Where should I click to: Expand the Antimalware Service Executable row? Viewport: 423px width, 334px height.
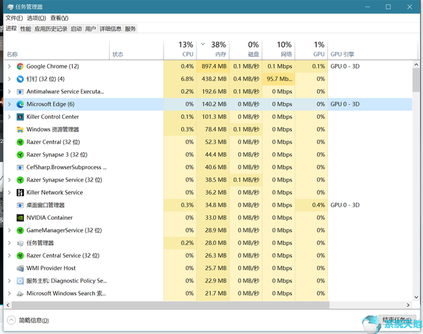point(9,91)
